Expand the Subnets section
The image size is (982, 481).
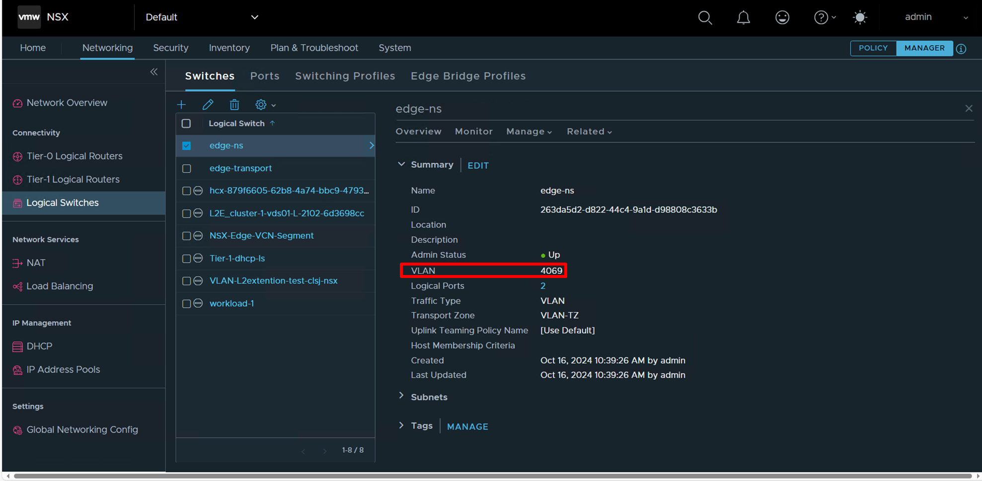pyautogui.click(x=401, y=396)
